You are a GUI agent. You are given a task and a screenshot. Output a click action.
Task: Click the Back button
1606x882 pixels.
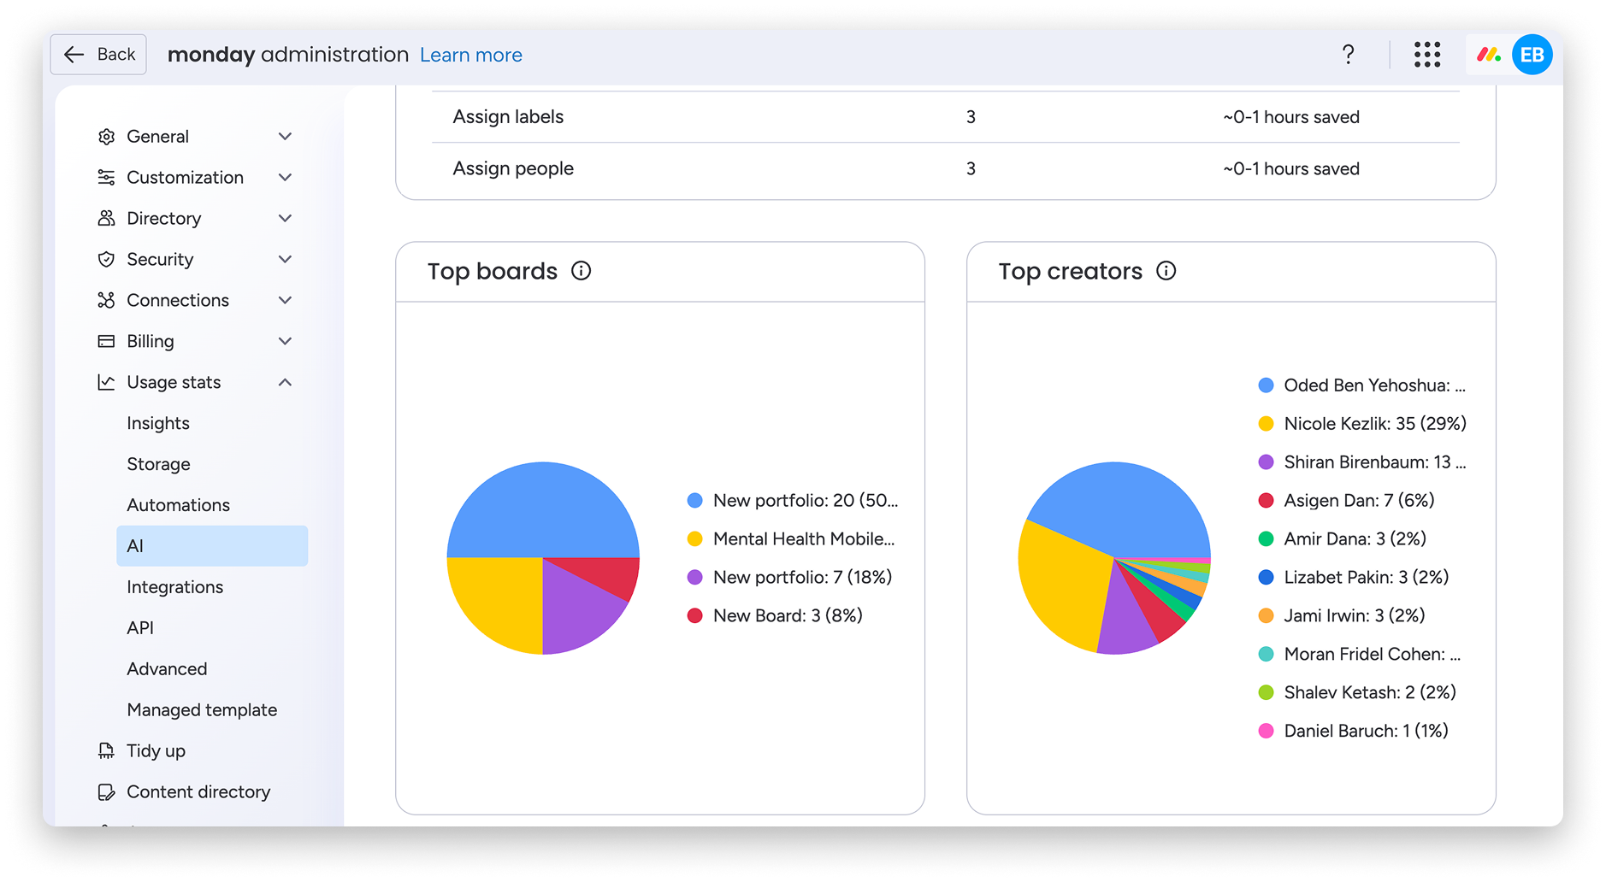[99, 55]
